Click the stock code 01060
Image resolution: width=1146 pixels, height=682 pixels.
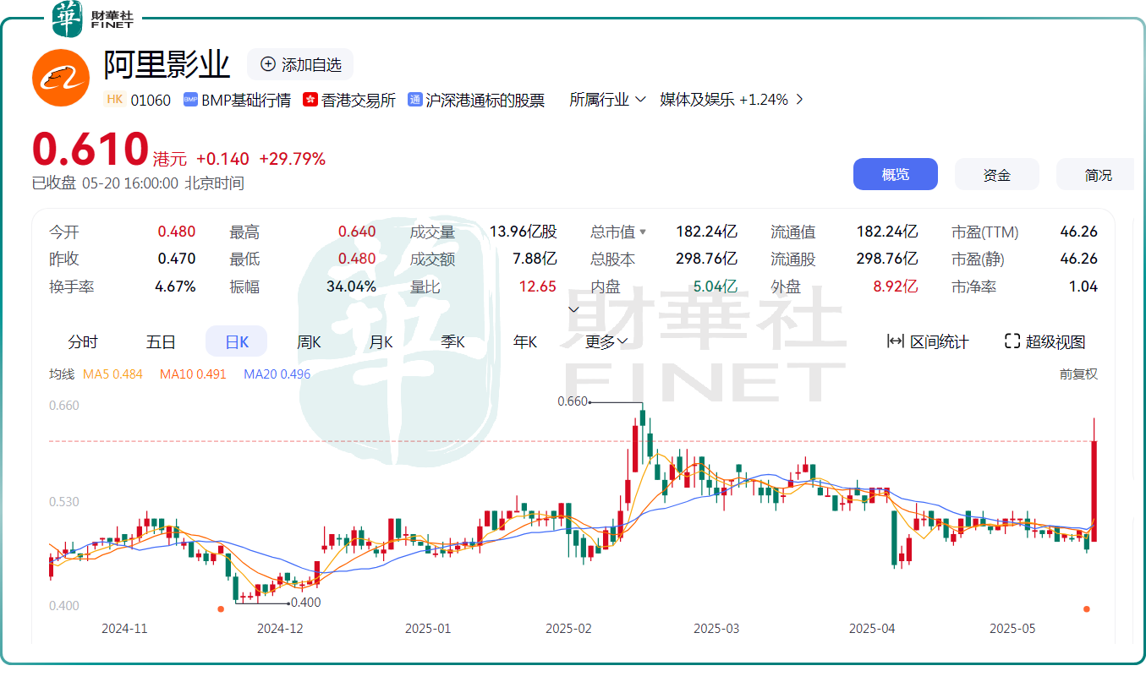click(151, 100)
